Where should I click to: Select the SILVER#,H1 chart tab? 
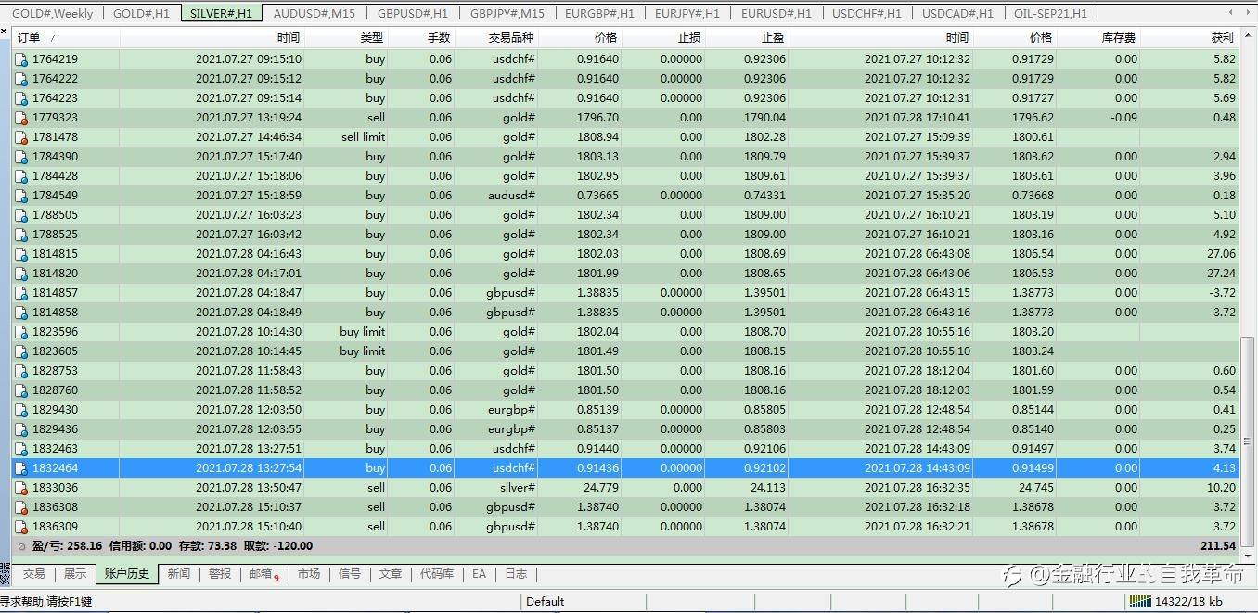click(221, 13)
